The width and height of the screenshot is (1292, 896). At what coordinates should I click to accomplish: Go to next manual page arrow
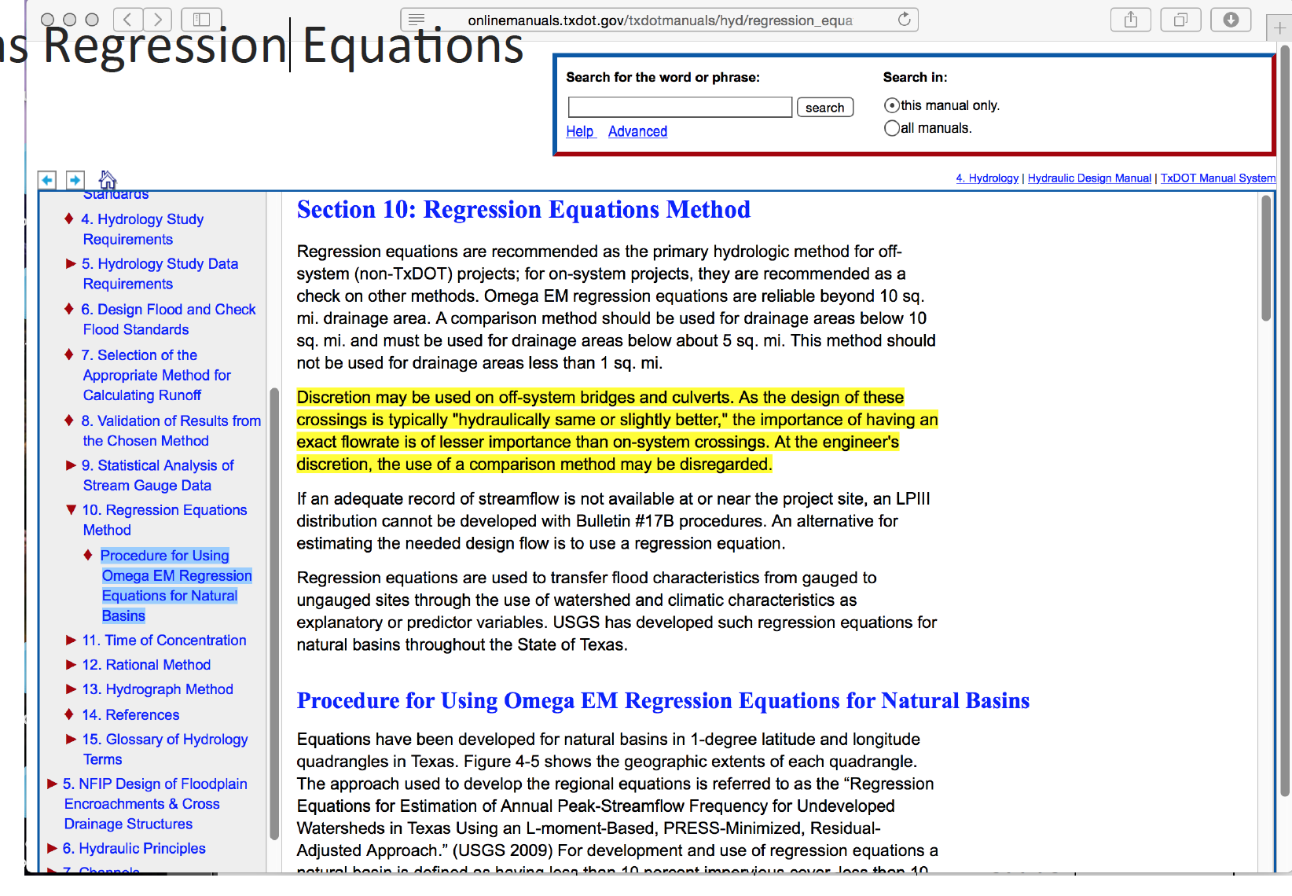pos(75,180)
